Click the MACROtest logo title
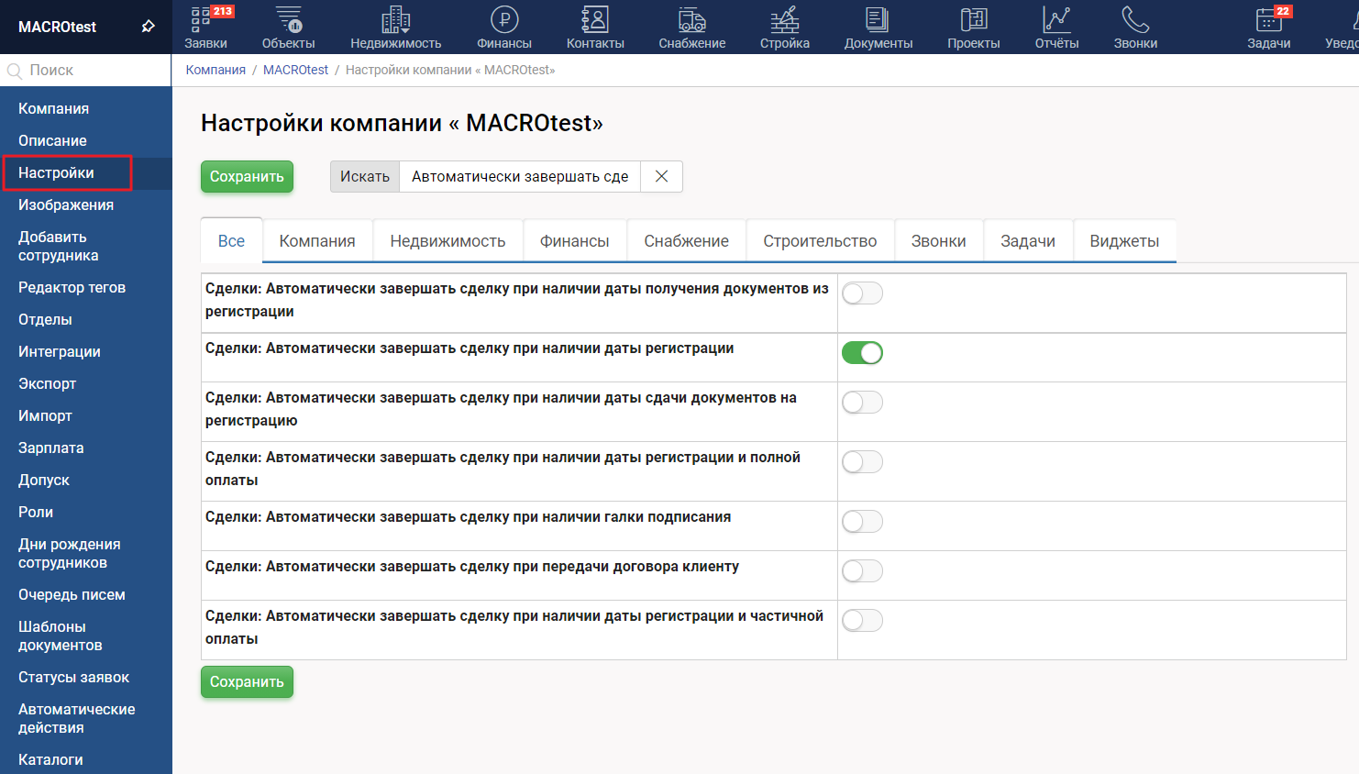This screenshot has width=1359, height=774. tap(57, 27)
